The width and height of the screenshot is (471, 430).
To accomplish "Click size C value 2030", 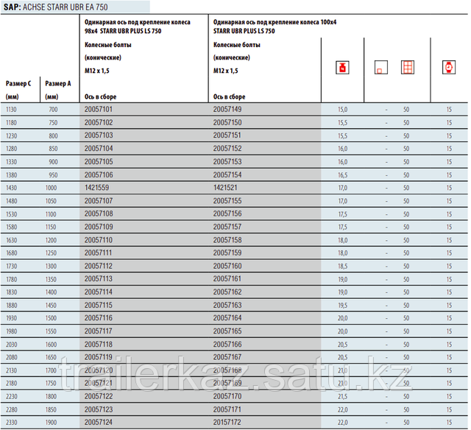I will pyautogui.click(x=12, y=345).
